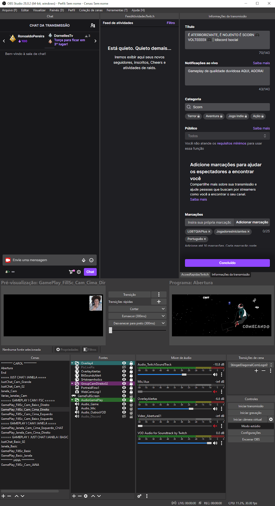
Task: Collapse the Overlay4 group
Action: point(72,363)
